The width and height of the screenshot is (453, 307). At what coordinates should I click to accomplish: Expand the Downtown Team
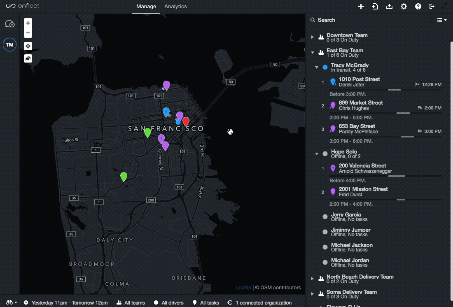coord(312,37)
